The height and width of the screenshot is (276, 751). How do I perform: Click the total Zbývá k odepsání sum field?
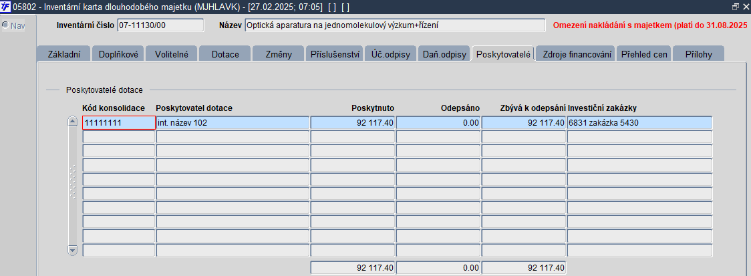[x=524, y=268]
